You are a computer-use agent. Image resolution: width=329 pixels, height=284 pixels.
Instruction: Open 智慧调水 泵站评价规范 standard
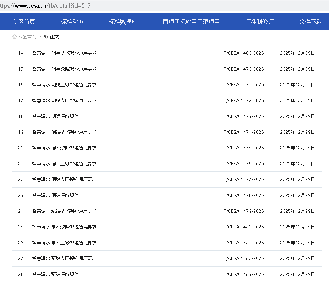tap(54, 274)
